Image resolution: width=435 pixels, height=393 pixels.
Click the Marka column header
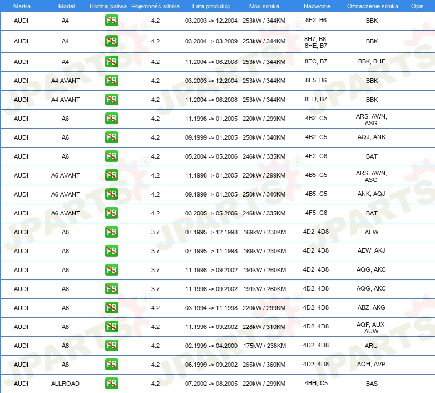click(x=21, y=6)
